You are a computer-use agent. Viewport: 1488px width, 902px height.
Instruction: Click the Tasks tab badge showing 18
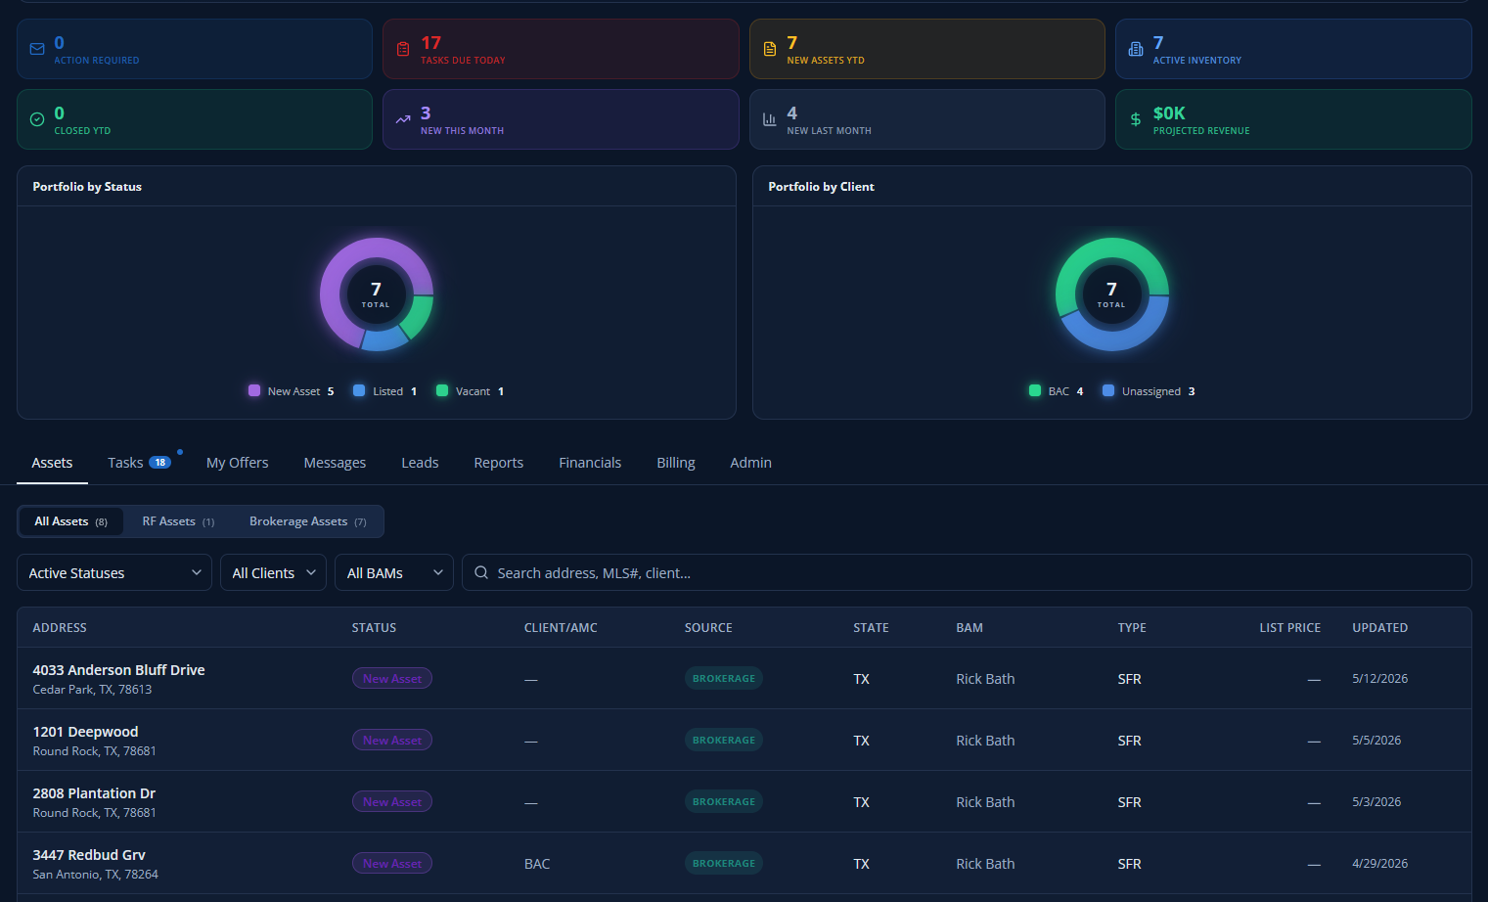(160, 463)
